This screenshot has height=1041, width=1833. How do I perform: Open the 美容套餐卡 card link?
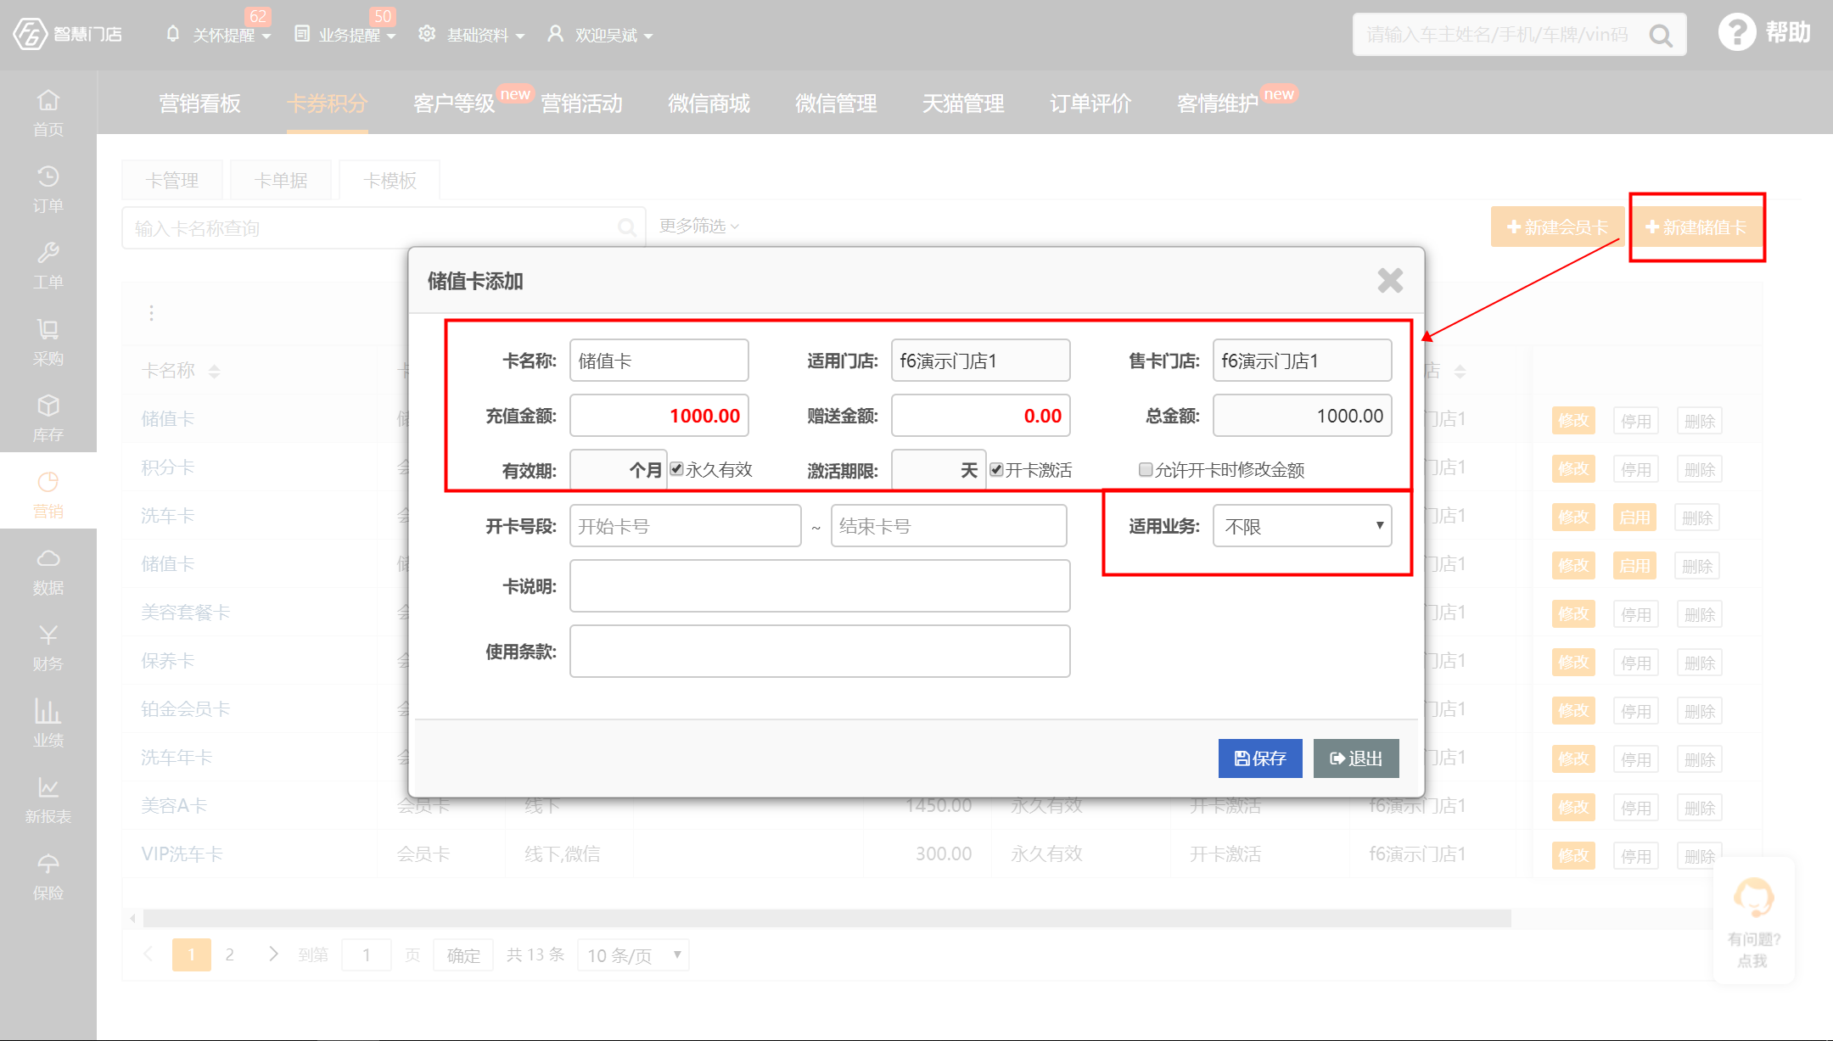pos(186,612)
